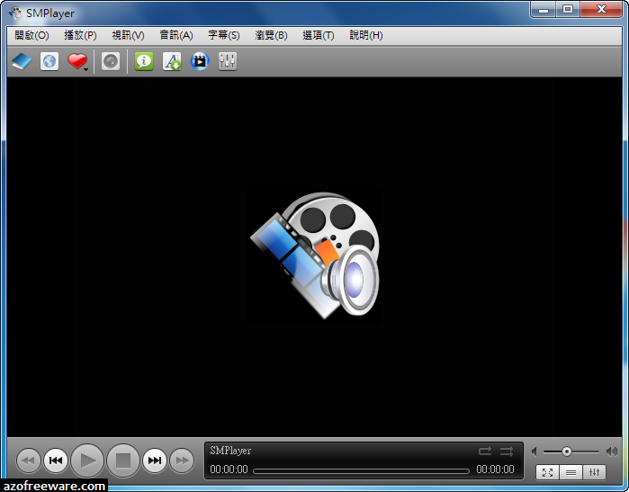Click the elapsed time 00:00:00 on the left
The image size is (629, 492).
(229, 470)
